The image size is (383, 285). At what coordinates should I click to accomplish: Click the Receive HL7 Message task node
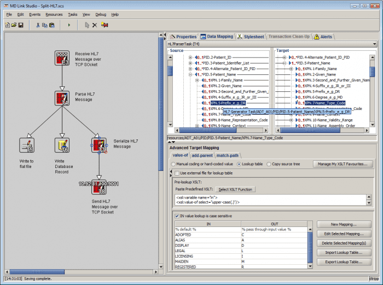[x=62, y=59]
